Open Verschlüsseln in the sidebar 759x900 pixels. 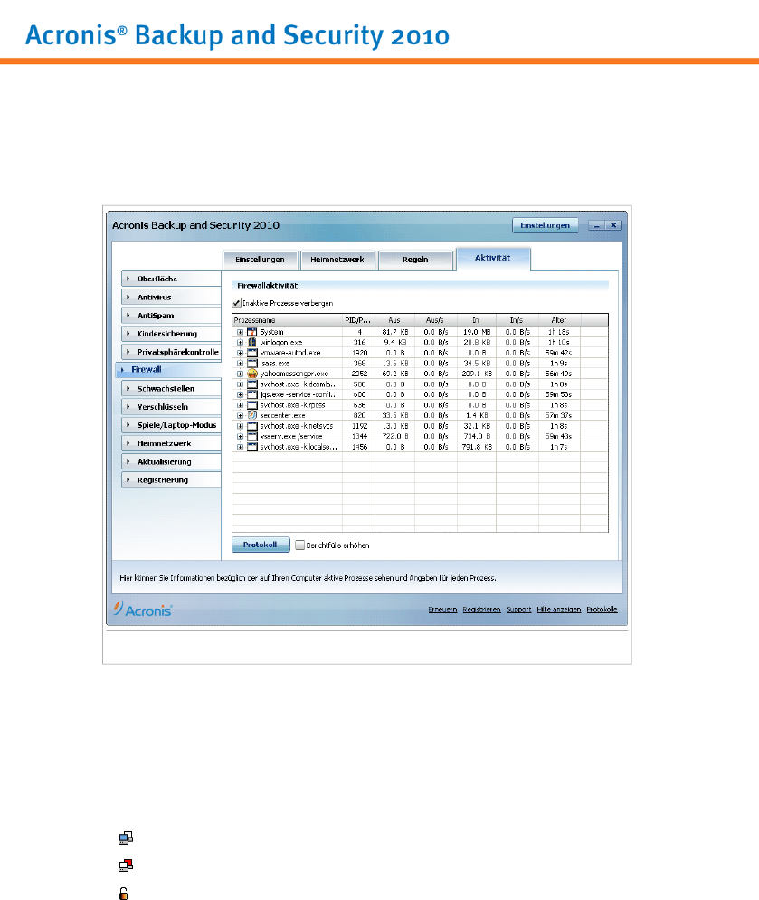click(x=171, y=406)
